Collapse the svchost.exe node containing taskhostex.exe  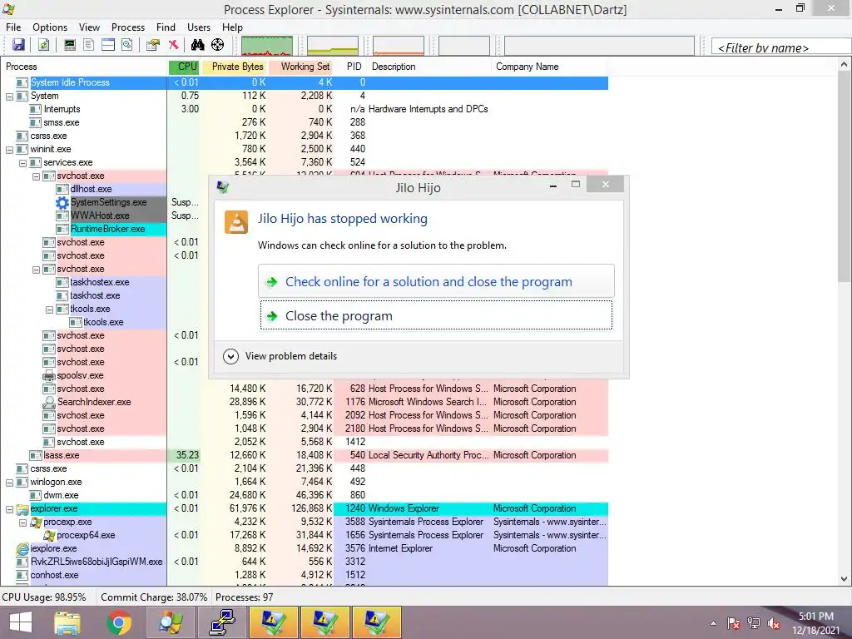36,270
